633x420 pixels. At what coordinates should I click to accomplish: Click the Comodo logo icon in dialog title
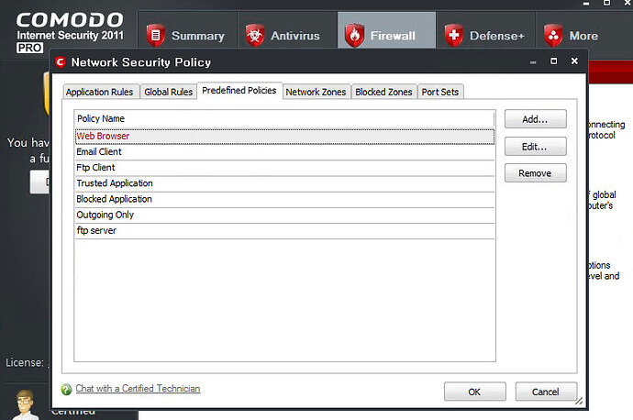[61, 62]
